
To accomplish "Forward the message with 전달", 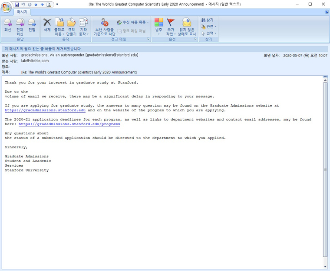I will 32,25.
